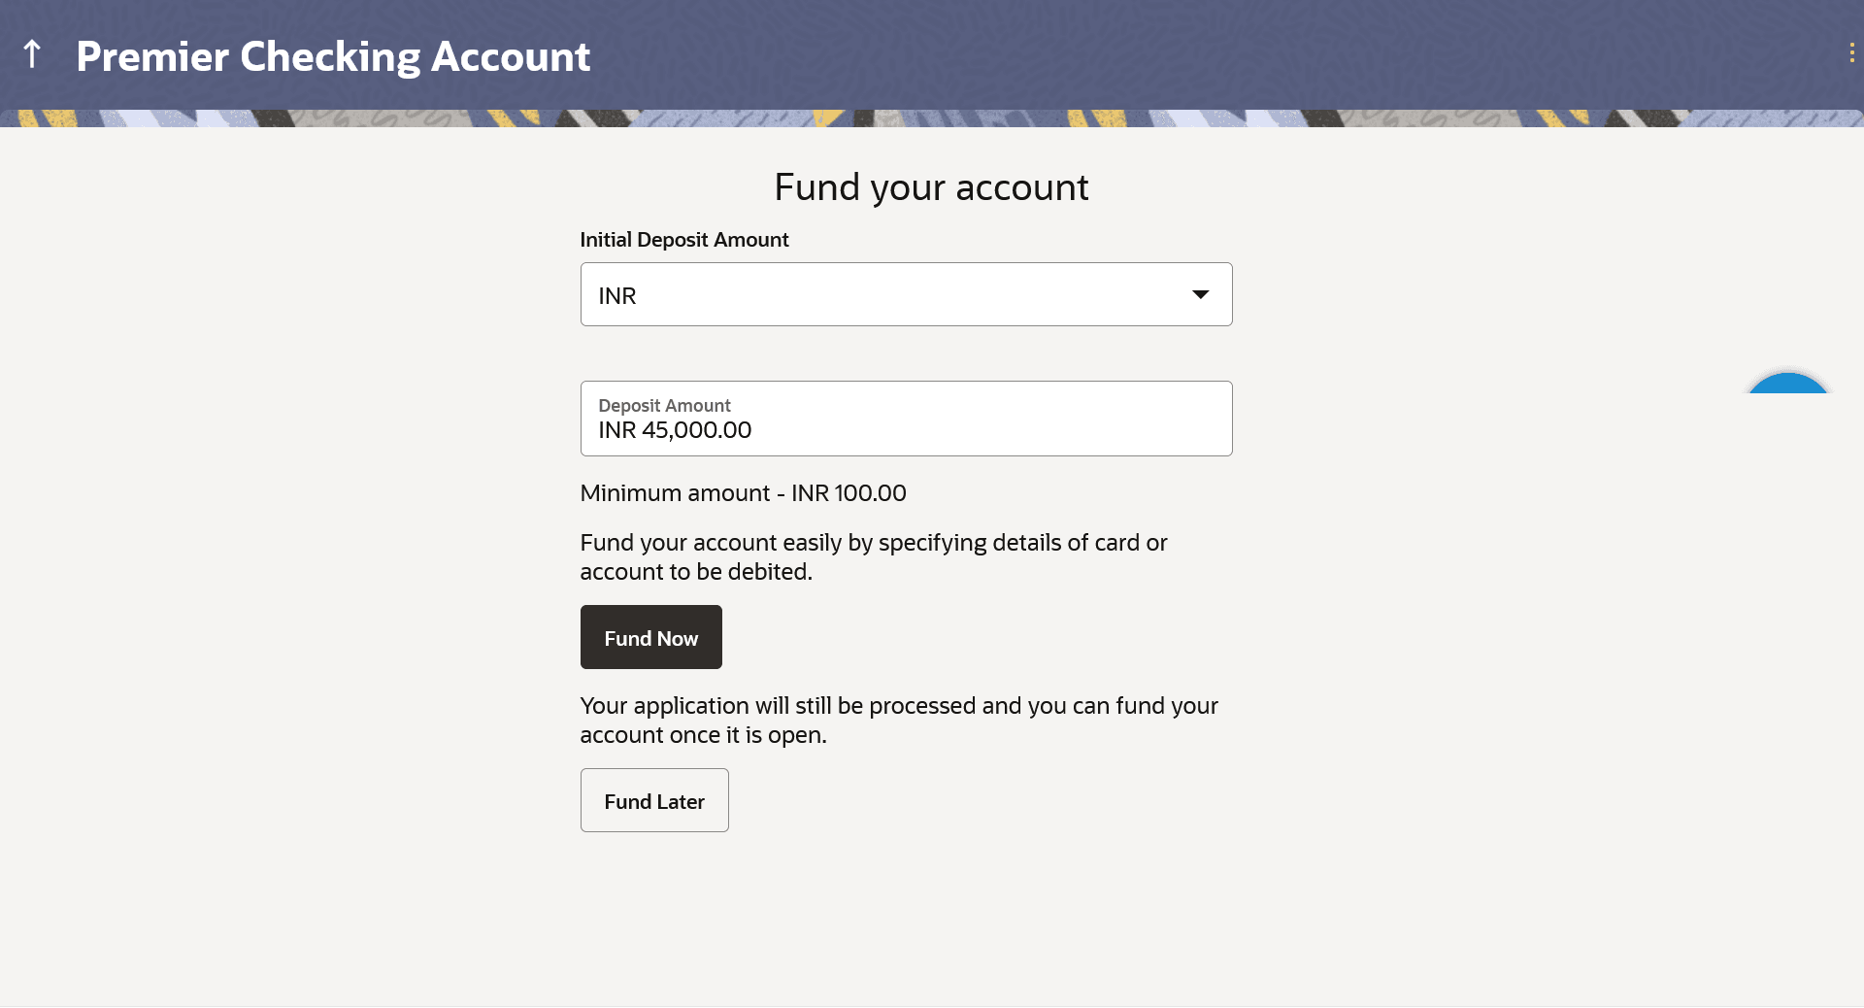Click the small Deposit Amount floating label
1864x1008 pixels.
664,405
